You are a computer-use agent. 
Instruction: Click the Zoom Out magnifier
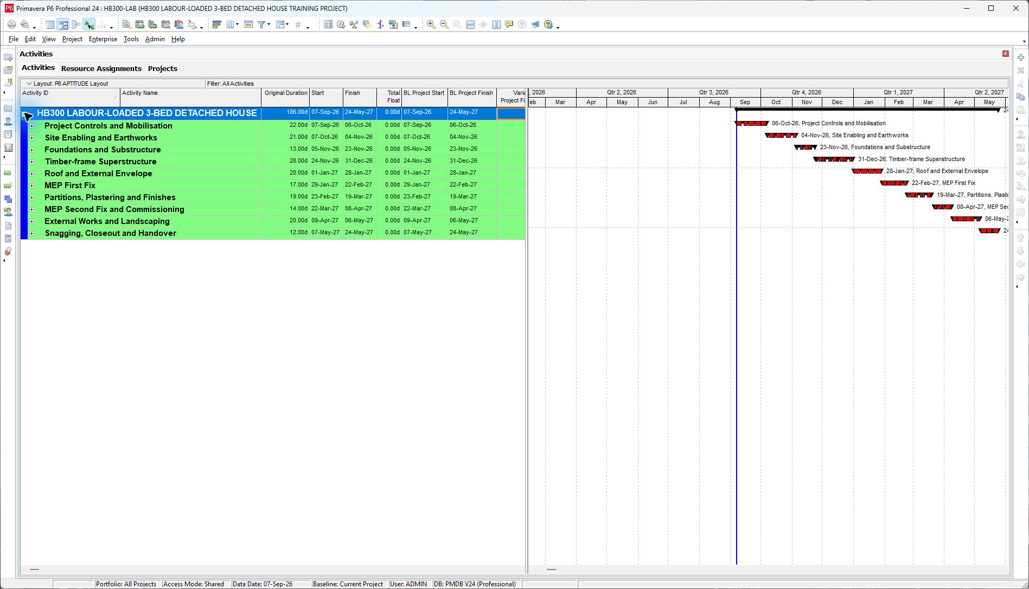point(444,24)
